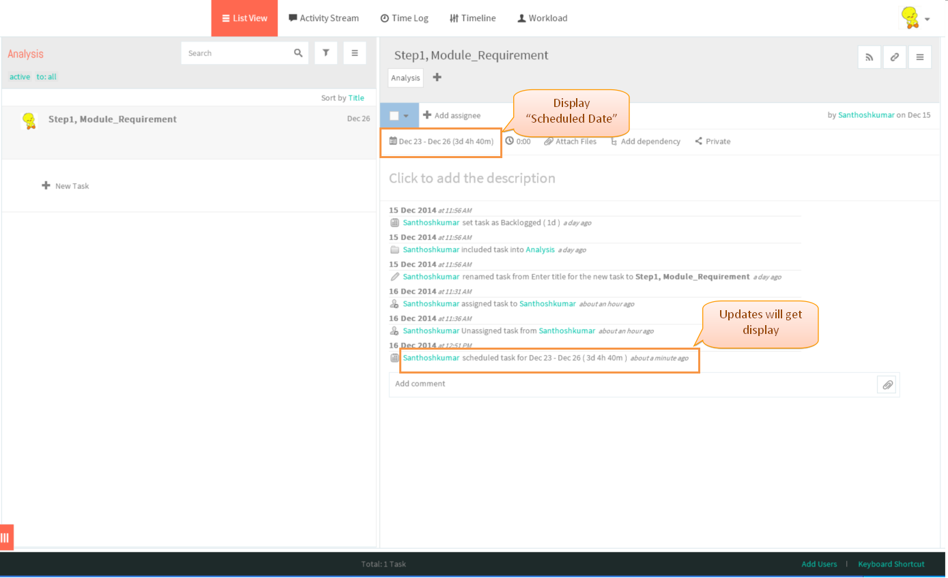948x578 pixels.
Task: Open the Workload tab
Action: 543,18
